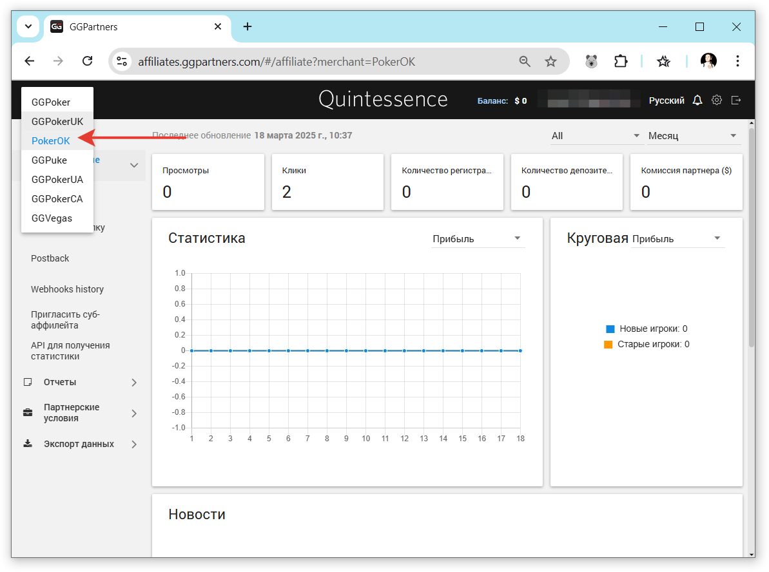Click the Экспорт данных download icon

pos(28,444)
